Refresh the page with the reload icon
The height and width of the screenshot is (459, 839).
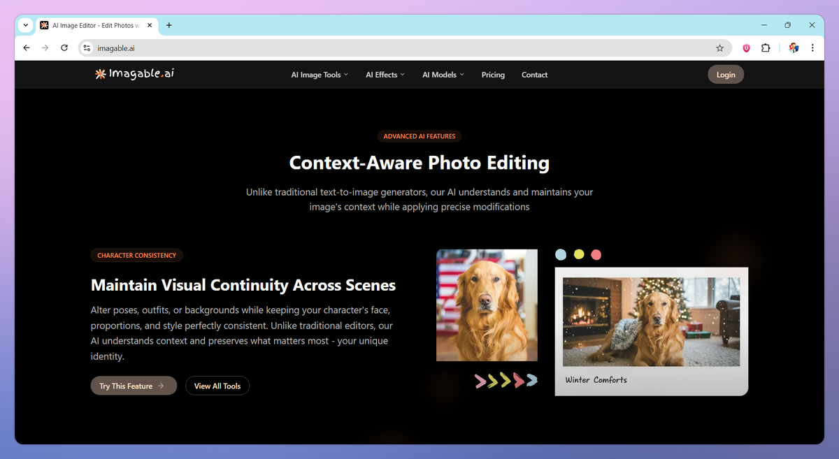pyautogui.click(x=64, y=48)
